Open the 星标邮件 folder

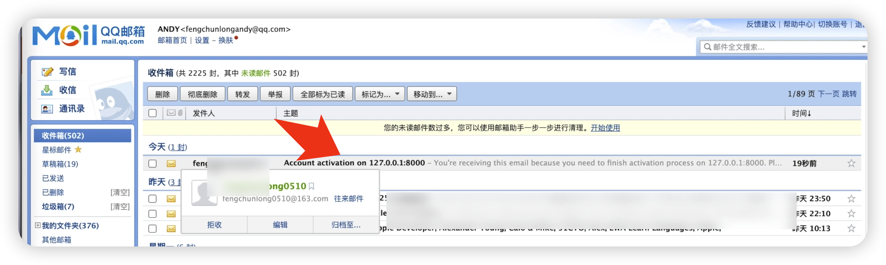tap(56, 150)
